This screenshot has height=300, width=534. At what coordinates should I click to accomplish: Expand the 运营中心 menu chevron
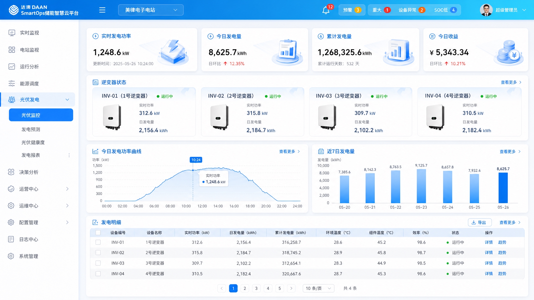(67, 189)
